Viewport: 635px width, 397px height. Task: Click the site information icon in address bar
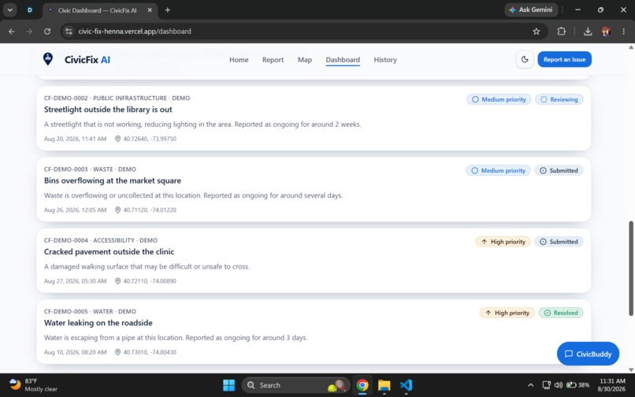(69, 32)
